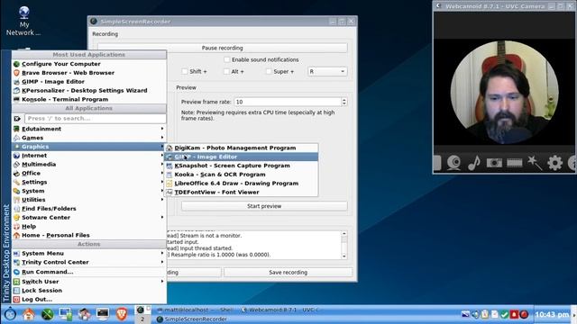Image resolution: width=577 pixels, height=324 pixels.
Task: Click the clock showing 10:43 pm
Action: coord(552,314)
